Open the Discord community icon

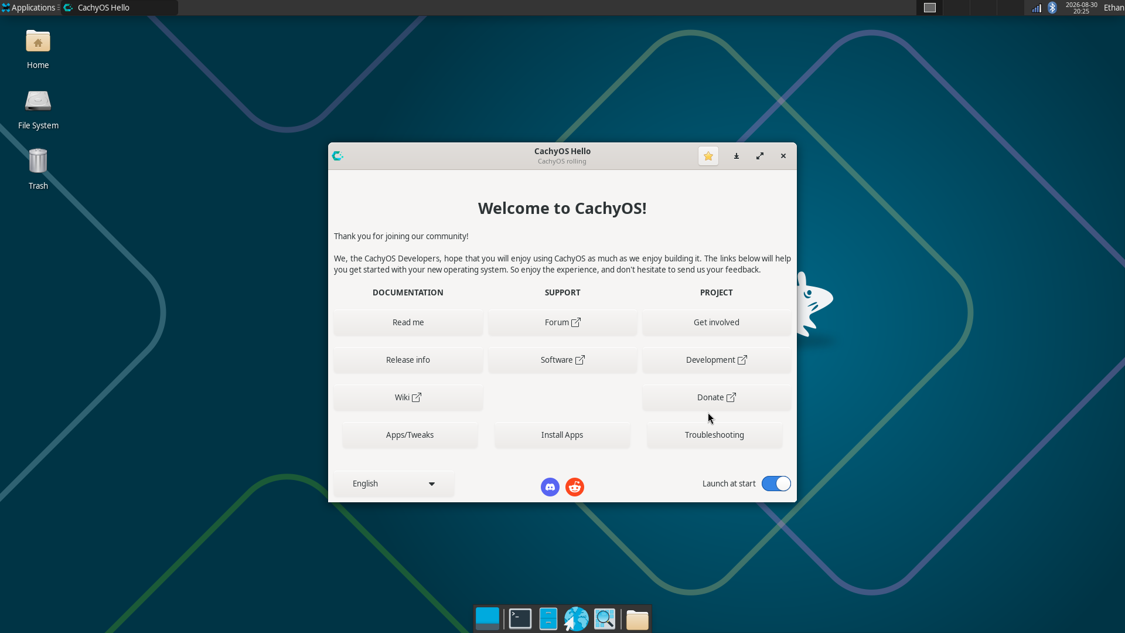(x=550, y=487)
